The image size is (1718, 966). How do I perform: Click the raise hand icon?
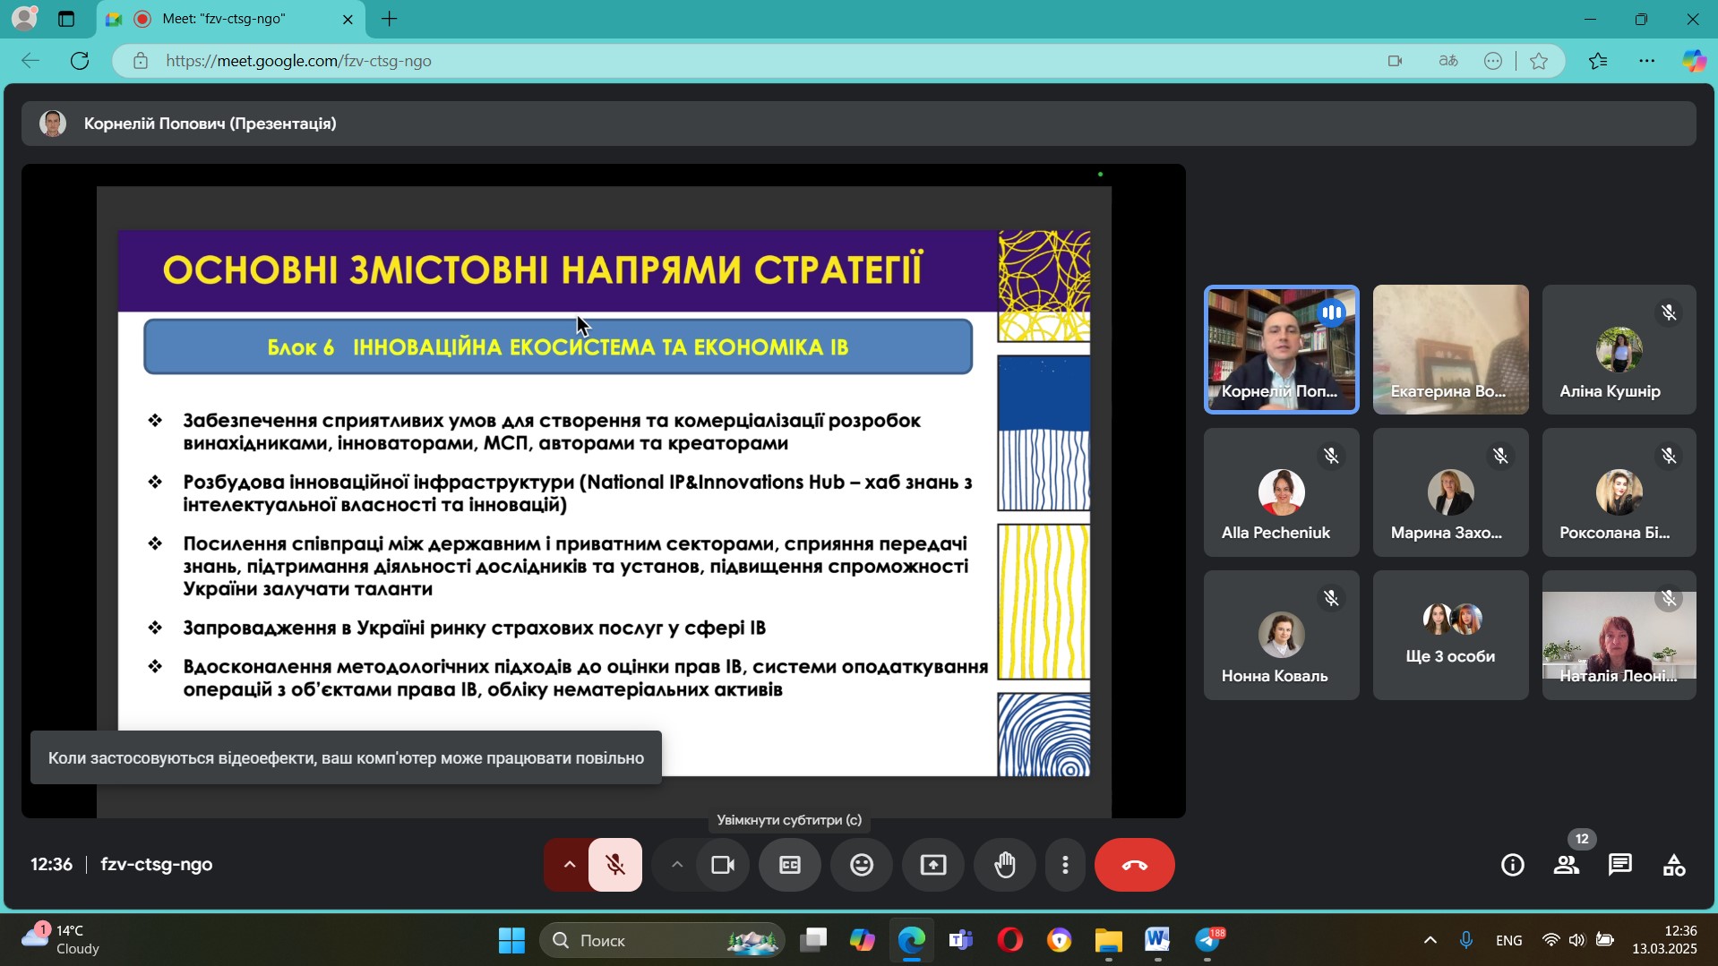coord(1005,865)
